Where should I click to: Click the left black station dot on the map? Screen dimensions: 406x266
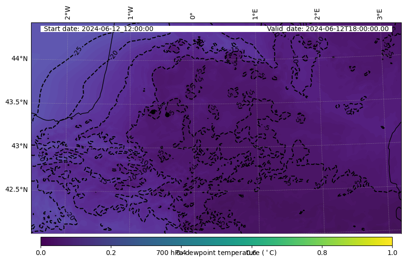point(153,112)
